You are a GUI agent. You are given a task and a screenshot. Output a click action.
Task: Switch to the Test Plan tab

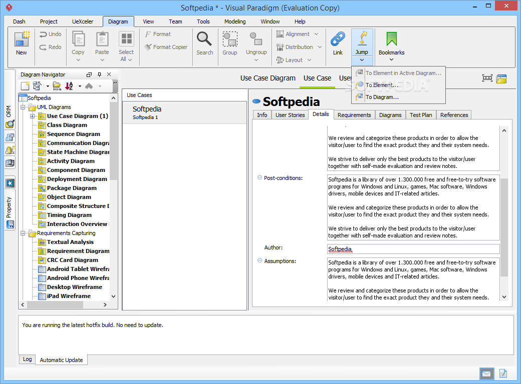coord(421,115)
